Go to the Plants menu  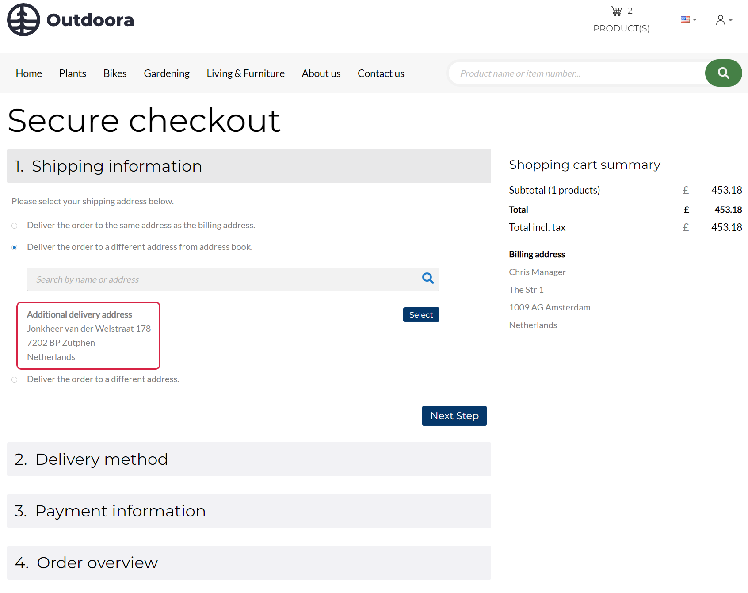[x=73, y=73]
